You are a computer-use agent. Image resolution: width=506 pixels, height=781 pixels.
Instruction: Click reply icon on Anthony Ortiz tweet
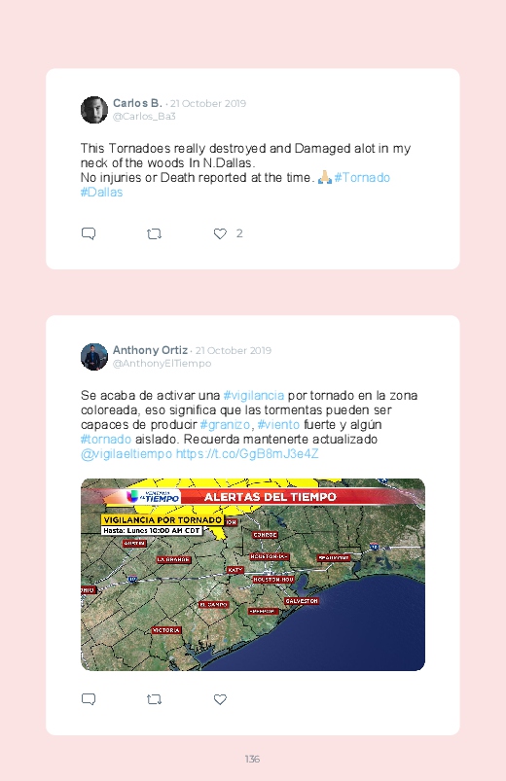click(x=89, y=699)
